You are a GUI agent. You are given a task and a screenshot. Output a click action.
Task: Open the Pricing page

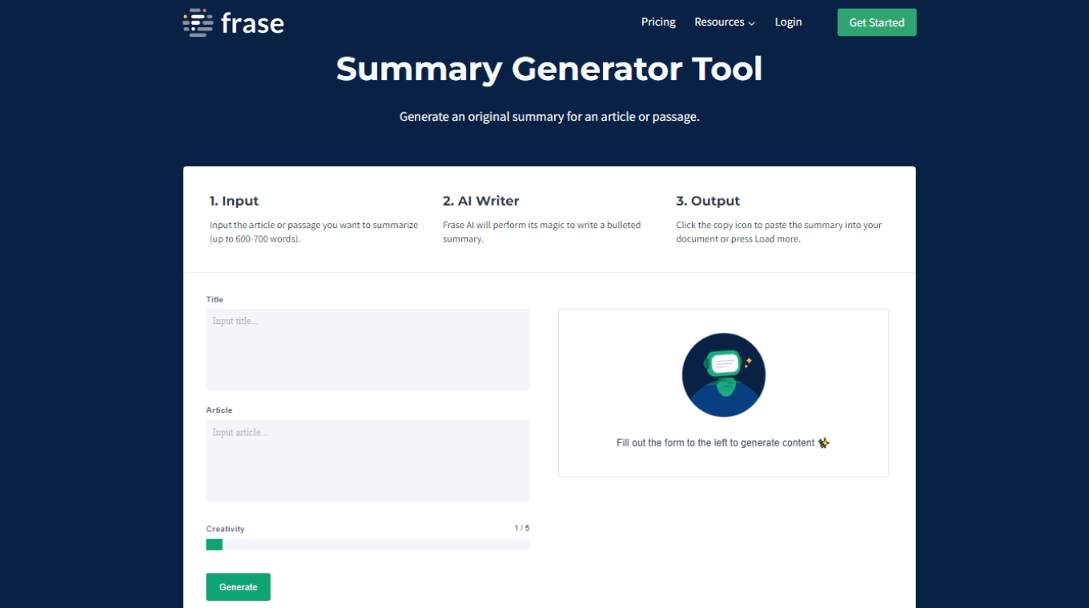[658, 22]
